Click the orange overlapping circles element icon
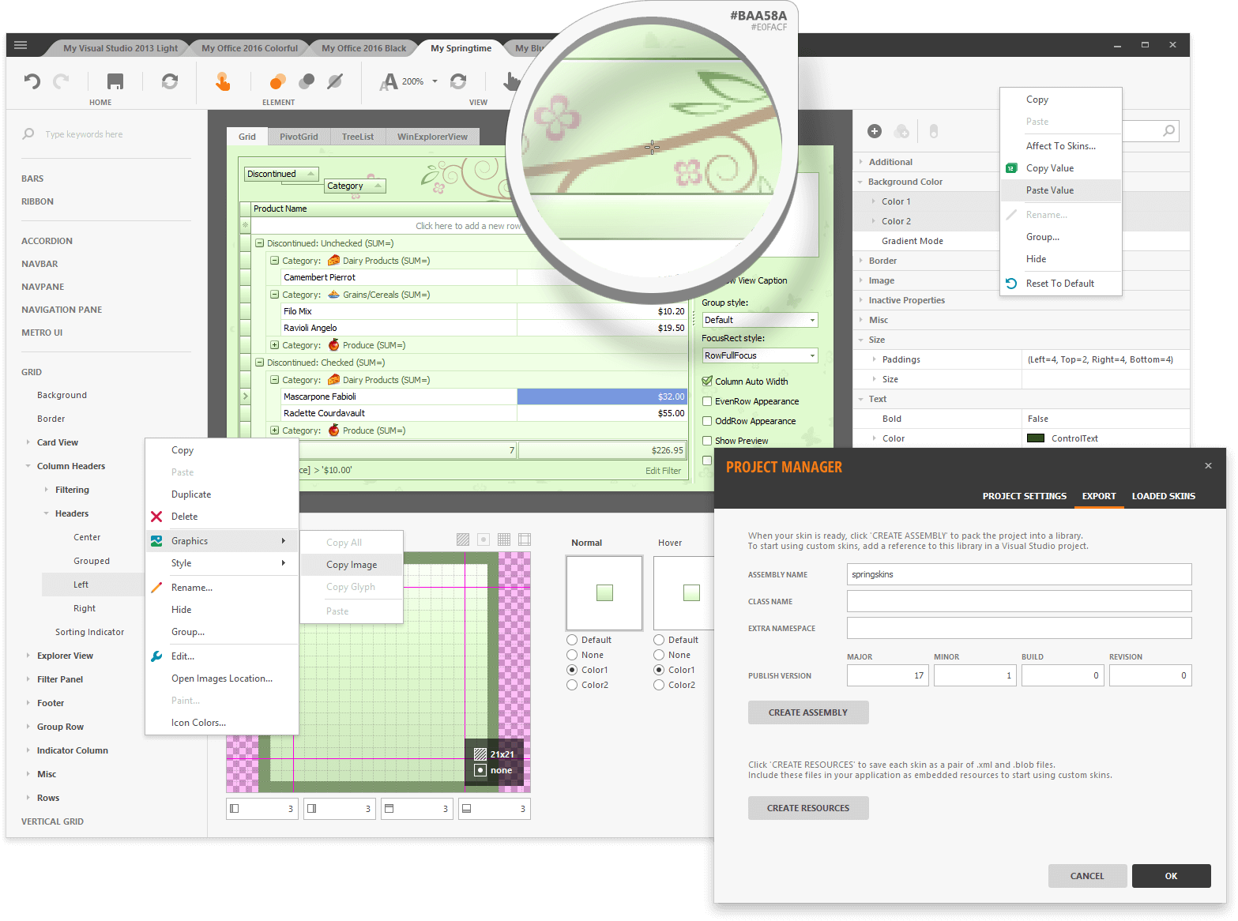 point(277,81)
